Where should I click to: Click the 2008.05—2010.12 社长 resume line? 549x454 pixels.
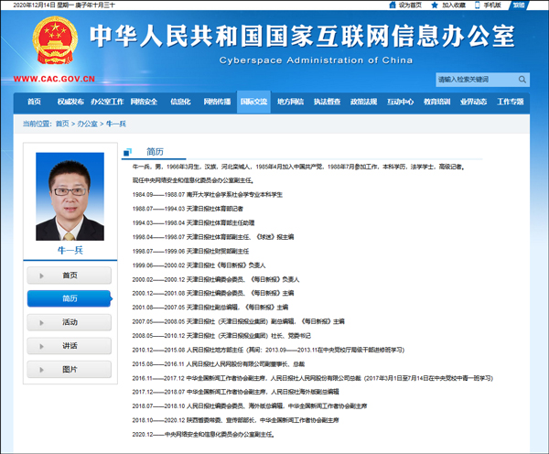(221, 336)
